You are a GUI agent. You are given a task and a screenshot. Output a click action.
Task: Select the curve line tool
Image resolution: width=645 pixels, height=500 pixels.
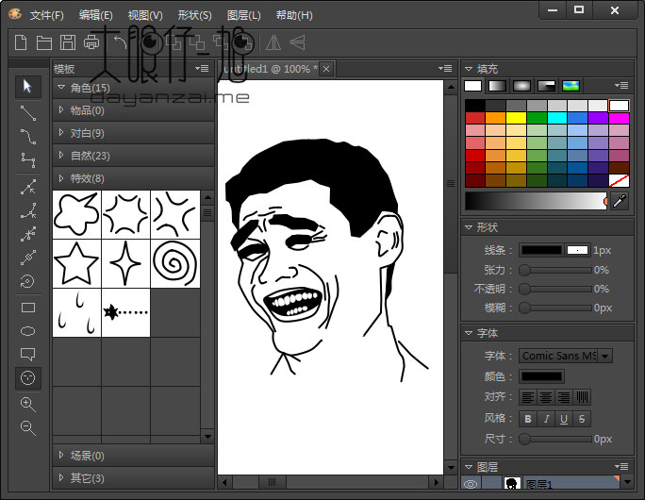[27, 137]
